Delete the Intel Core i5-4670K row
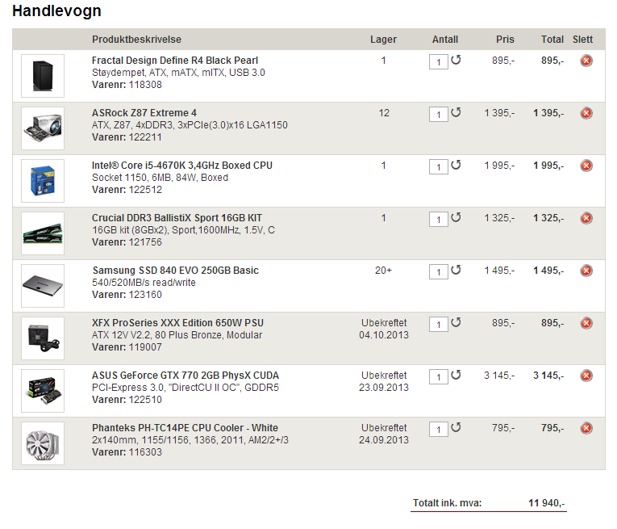Viewport: 617px width, 529px height. (586, 166)
